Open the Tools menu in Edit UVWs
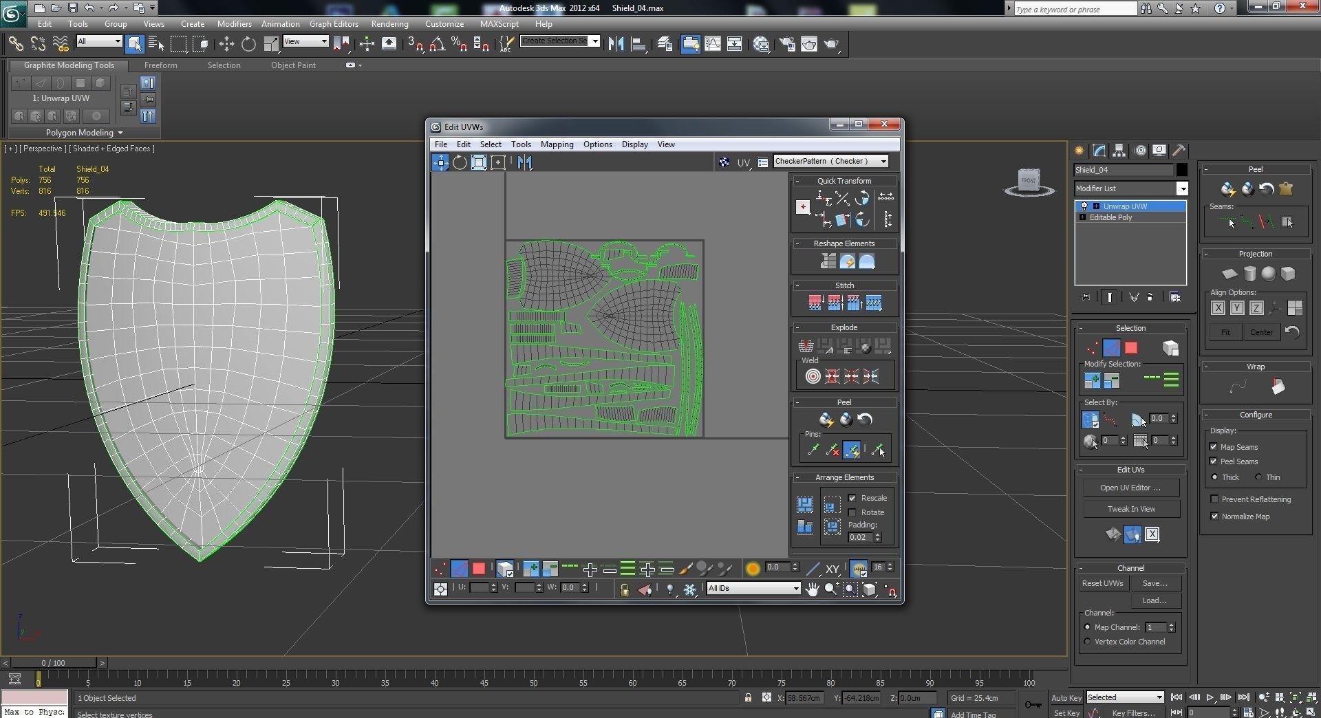Screen dimensions: 1321x718 [521, 144]
